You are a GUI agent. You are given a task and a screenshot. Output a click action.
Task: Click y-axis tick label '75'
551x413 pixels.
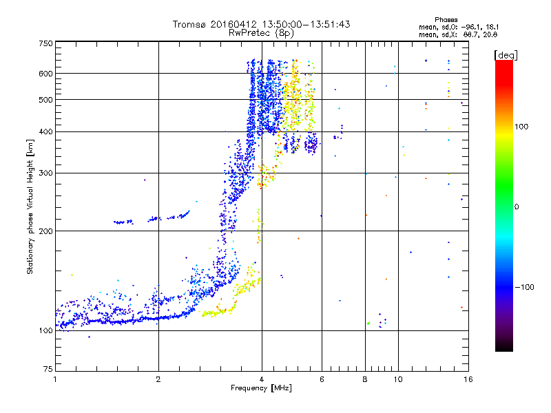pyautogui.click(x=48, y=369)
